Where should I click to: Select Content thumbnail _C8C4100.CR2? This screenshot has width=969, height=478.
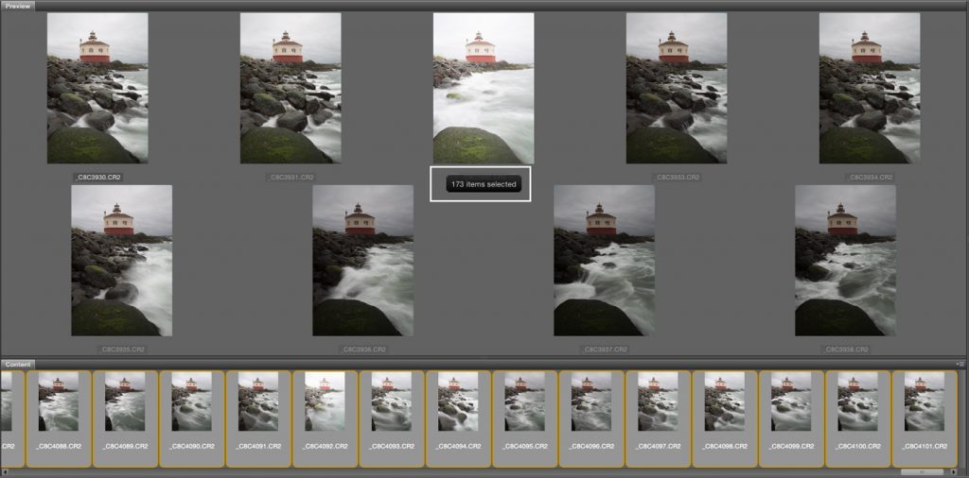pyautogui.click(x=857, y=418)
